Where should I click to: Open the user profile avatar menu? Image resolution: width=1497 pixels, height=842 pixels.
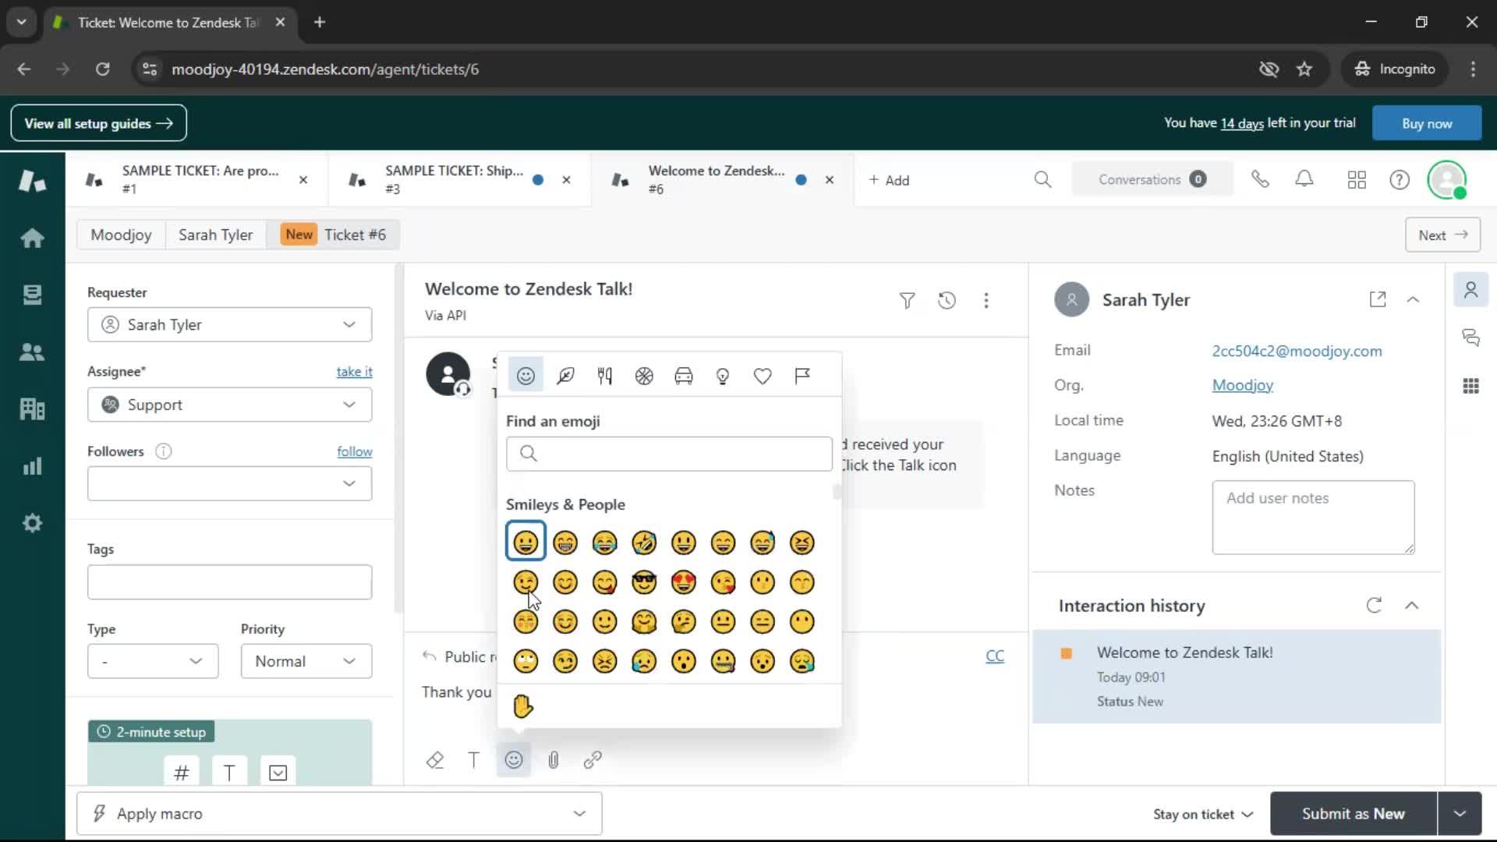(x=1447, y=180)
